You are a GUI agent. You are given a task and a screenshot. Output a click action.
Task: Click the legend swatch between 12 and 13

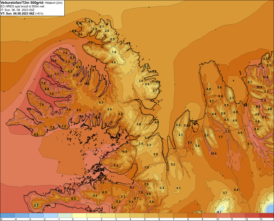click(x=252, y=215)
